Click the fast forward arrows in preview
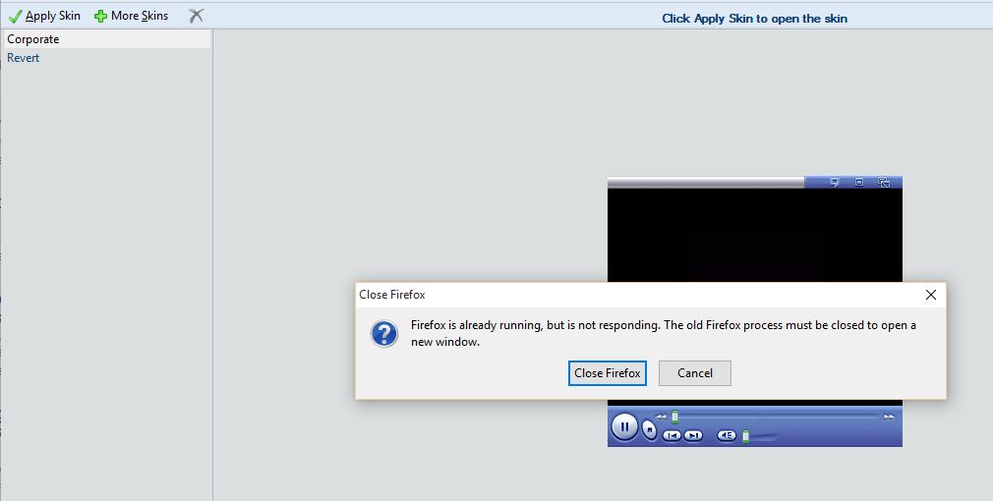The width and height of the screenshot is (993, 501). point(889,417)
